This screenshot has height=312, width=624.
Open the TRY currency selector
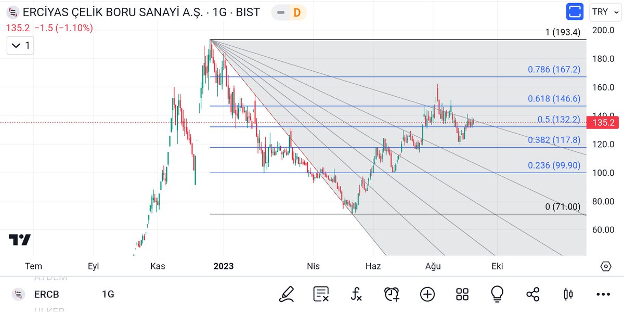(605, 12)
